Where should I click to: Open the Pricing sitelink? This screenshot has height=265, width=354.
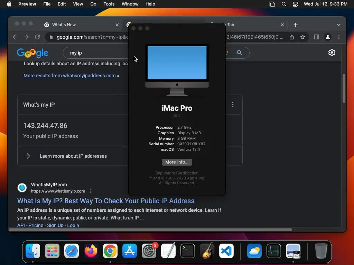click(36, 225)
